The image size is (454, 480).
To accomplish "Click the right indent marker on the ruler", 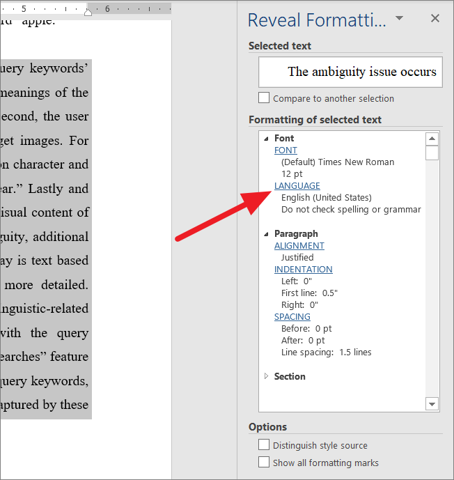I will pyautogui.click(x=88, y=13).
